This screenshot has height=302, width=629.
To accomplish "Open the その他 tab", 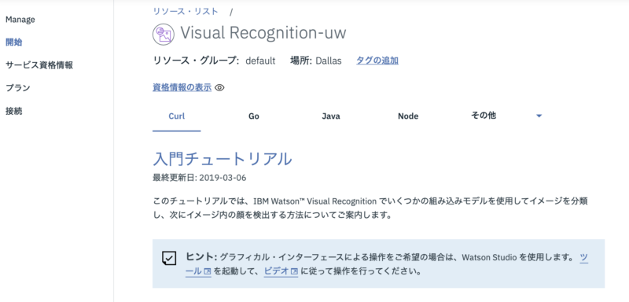I will click(x=484, y=116).
